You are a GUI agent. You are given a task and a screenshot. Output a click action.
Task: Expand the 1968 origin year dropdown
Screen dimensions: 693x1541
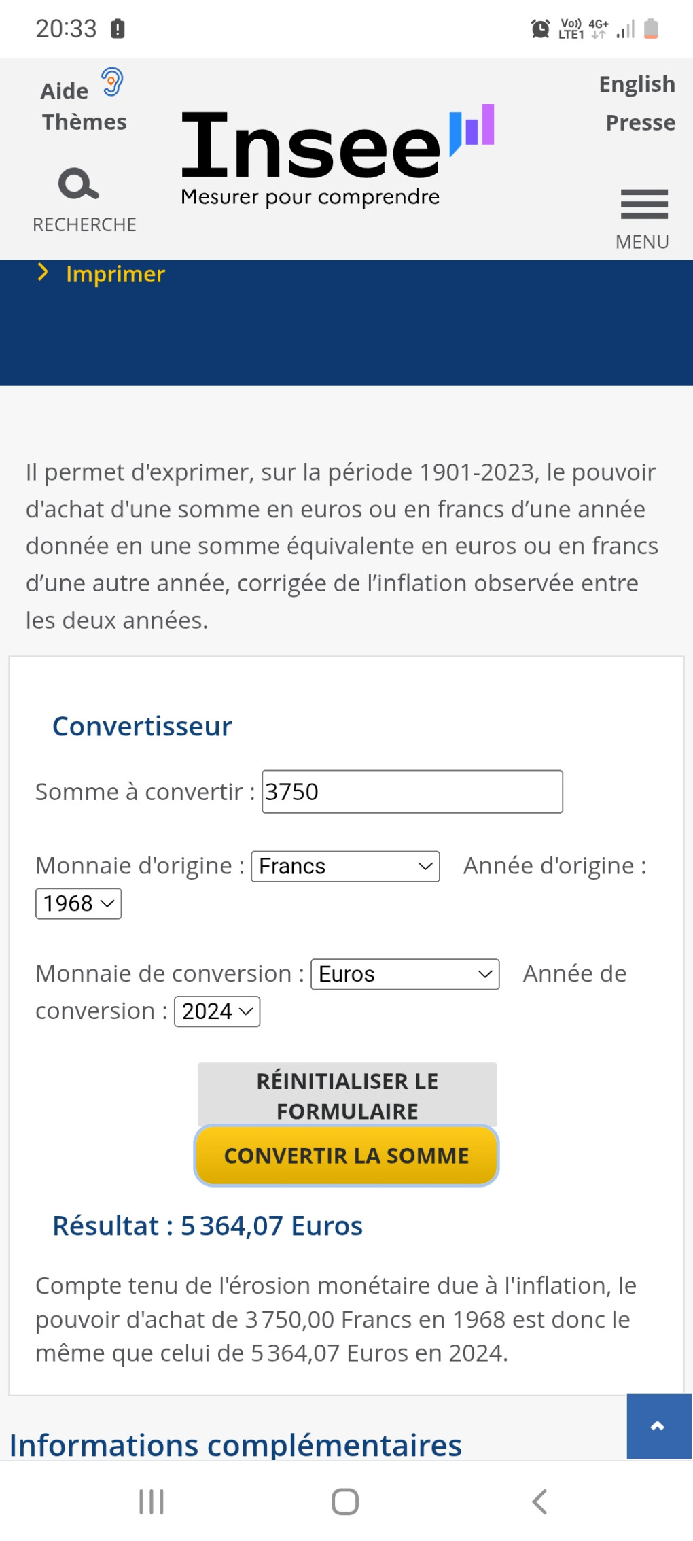click(78, 904)
